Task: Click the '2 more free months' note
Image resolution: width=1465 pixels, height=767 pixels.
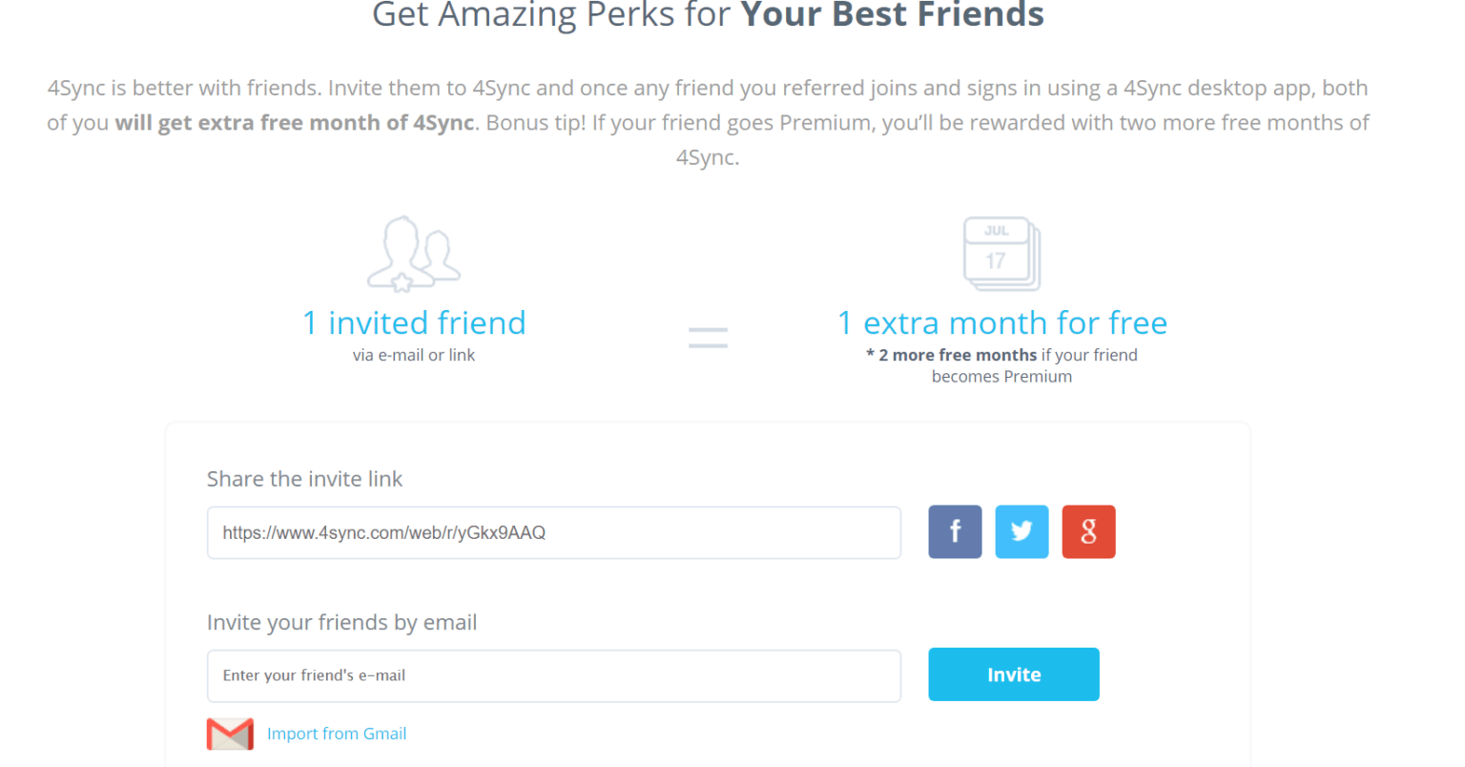Action: [958, 355]
